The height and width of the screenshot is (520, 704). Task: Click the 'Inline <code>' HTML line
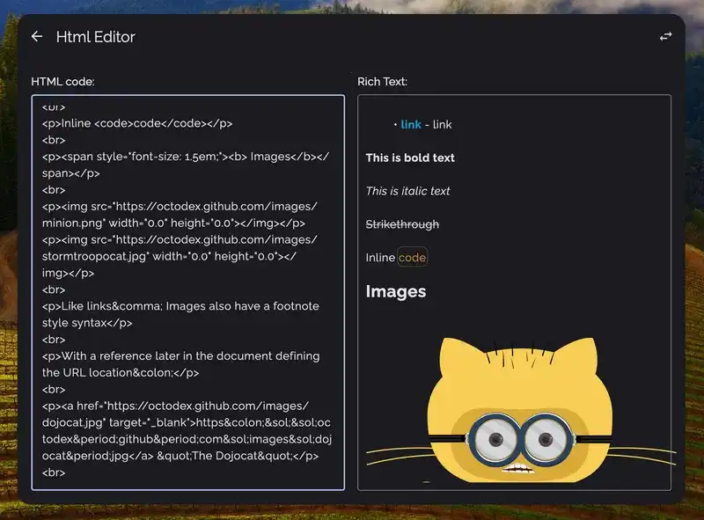[x=137, y=123]
